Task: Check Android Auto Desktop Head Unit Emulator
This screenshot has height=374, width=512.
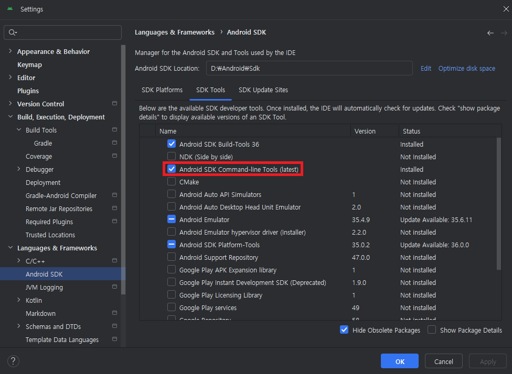Action: [172, 206]
